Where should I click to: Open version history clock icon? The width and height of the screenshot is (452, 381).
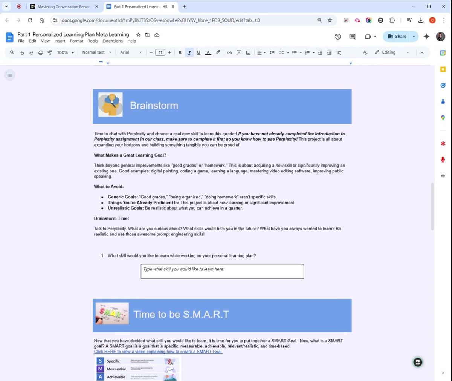(338, 37)
